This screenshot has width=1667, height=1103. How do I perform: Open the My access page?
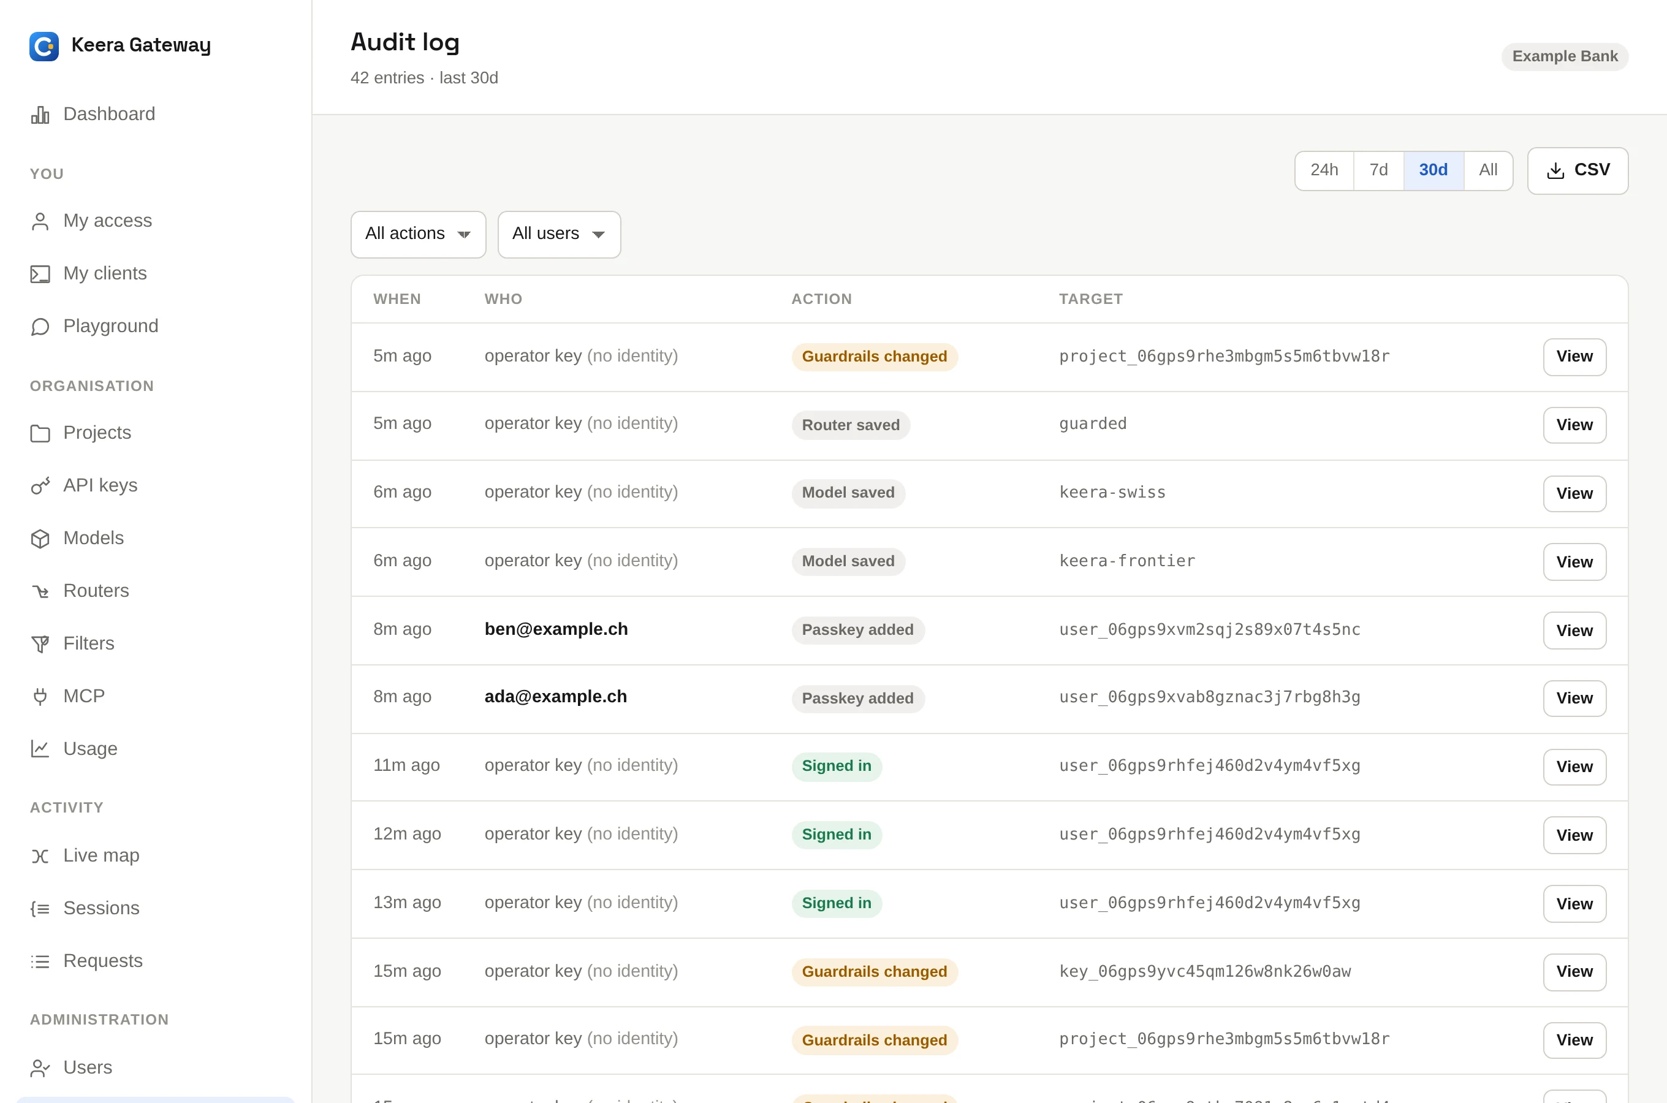click(108, 221)
